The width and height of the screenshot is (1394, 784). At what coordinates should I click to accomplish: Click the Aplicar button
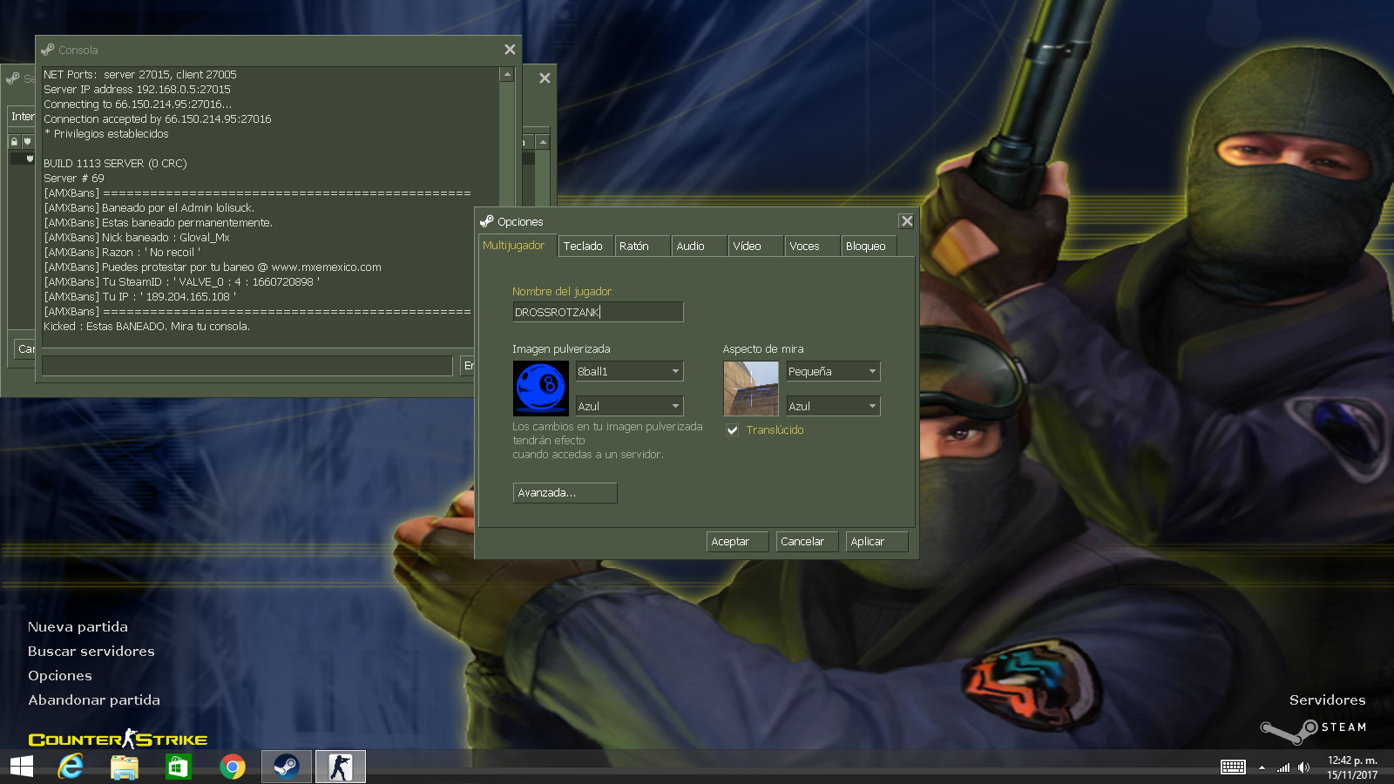(x=877, y=542)
